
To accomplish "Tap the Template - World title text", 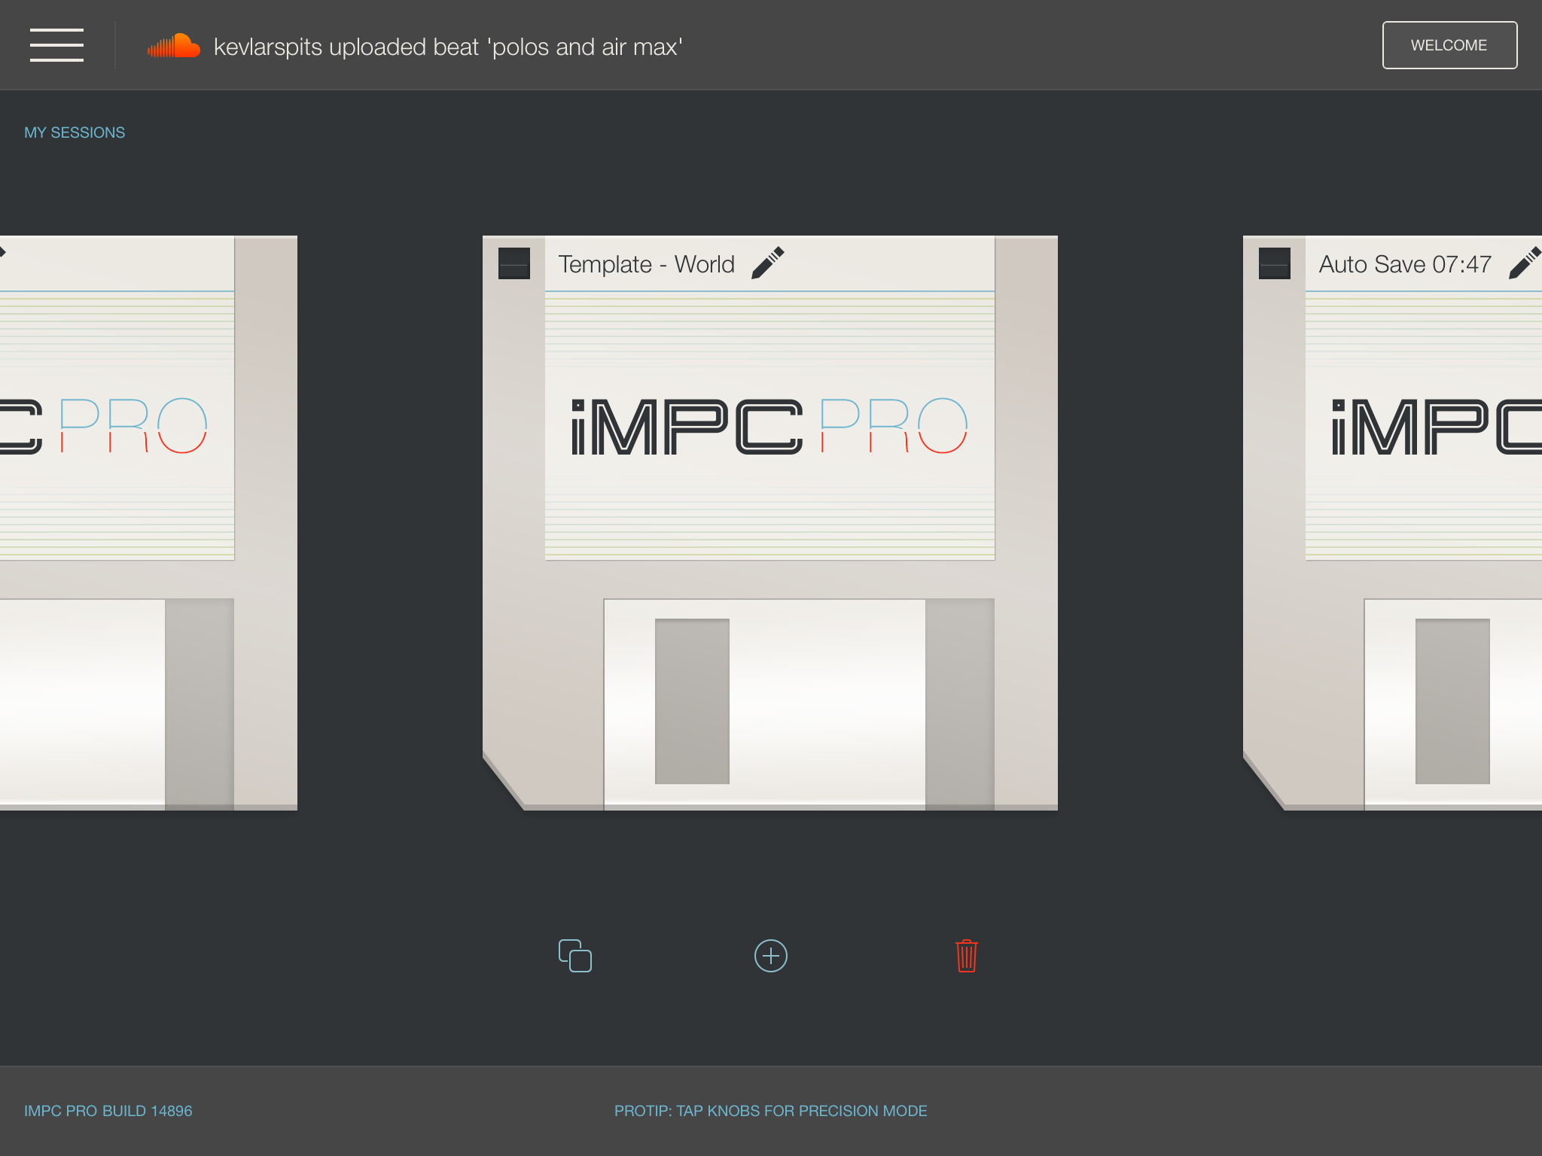I will tap(646, 264).
